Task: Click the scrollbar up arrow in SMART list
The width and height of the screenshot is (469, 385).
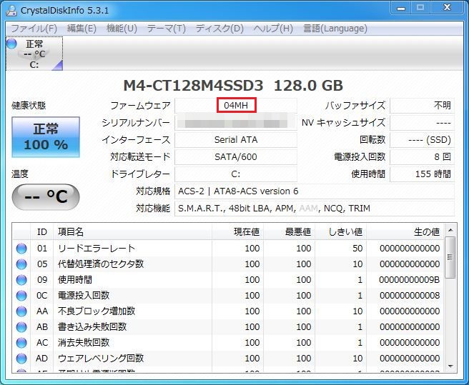Action: (450, 230)
